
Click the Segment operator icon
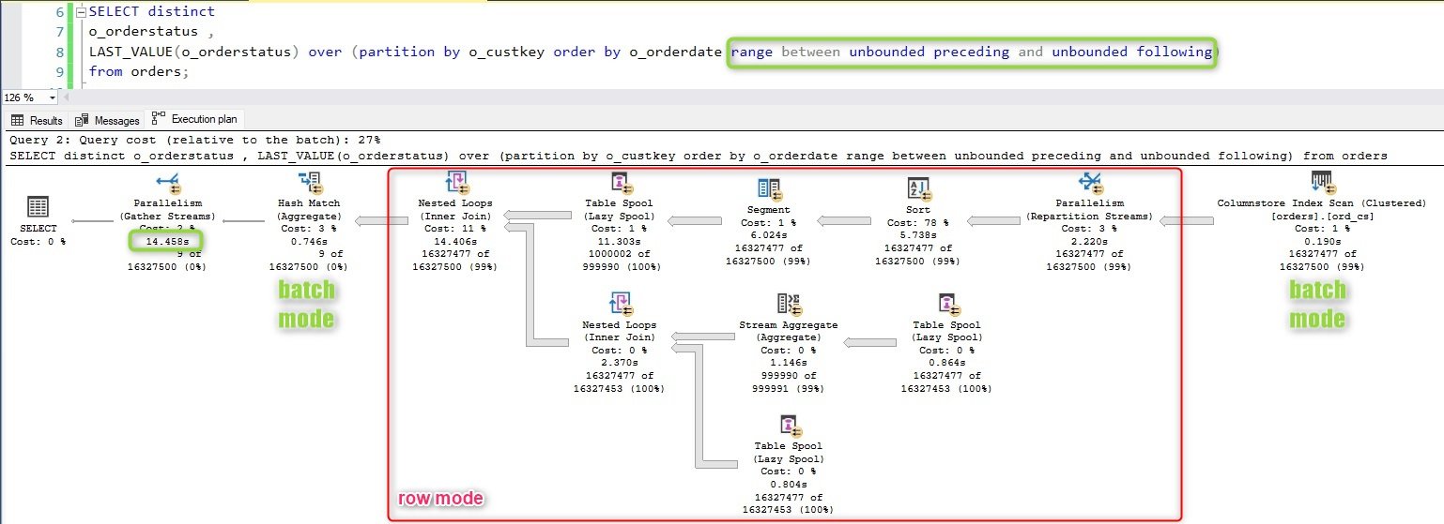[770, 189]
